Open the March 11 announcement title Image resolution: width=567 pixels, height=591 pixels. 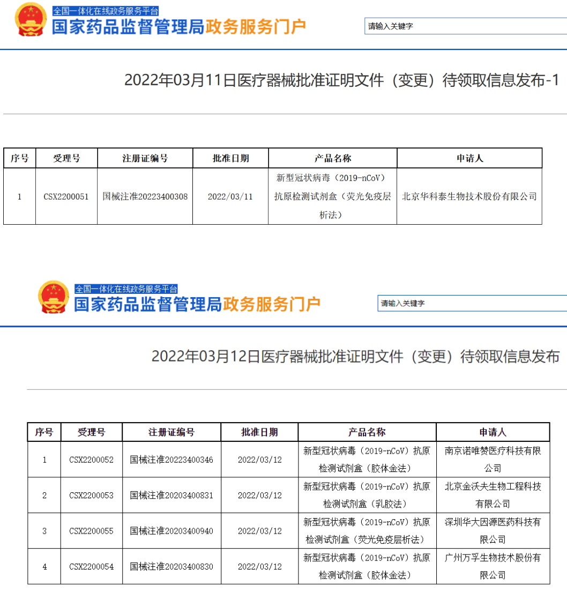coord(341,82)
